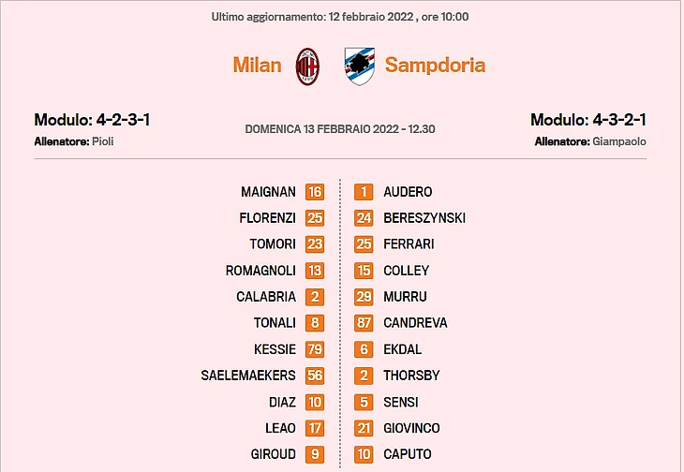This screenshot has width=684, height=472.
Task: Select Audero's number 1 badge
Action: coord(364,192)
